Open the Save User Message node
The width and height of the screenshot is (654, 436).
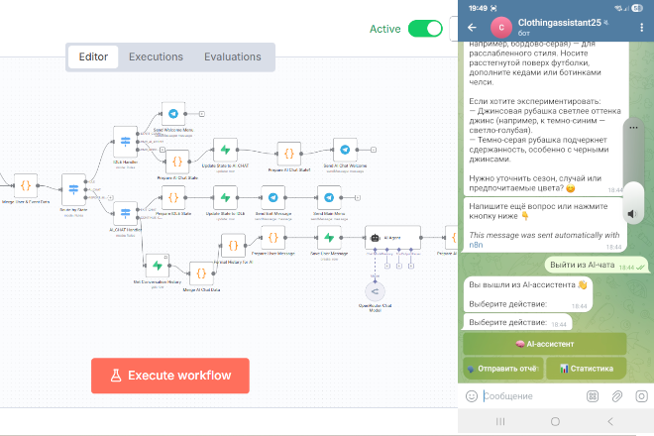click(329, 238)
